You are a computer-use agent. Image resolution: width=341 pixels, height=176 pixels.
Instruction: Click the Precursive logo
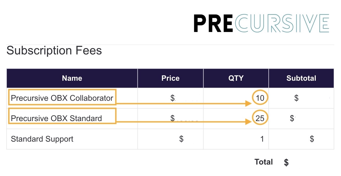(x=261, y=23)
